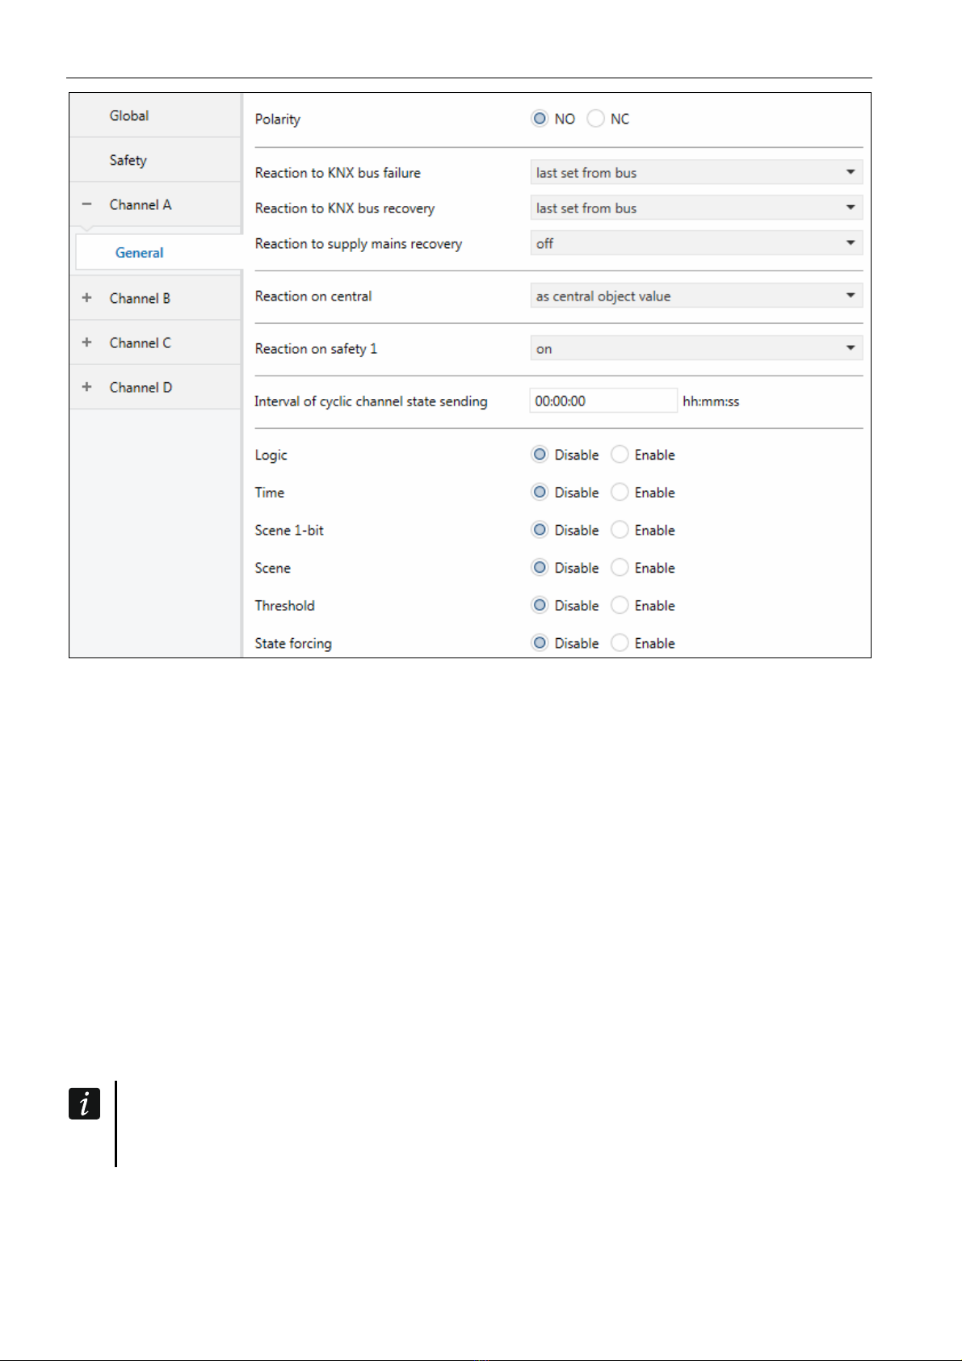Open Reaction on central dropdown
The image size is (962, 1361).
(x=696, y=296)
